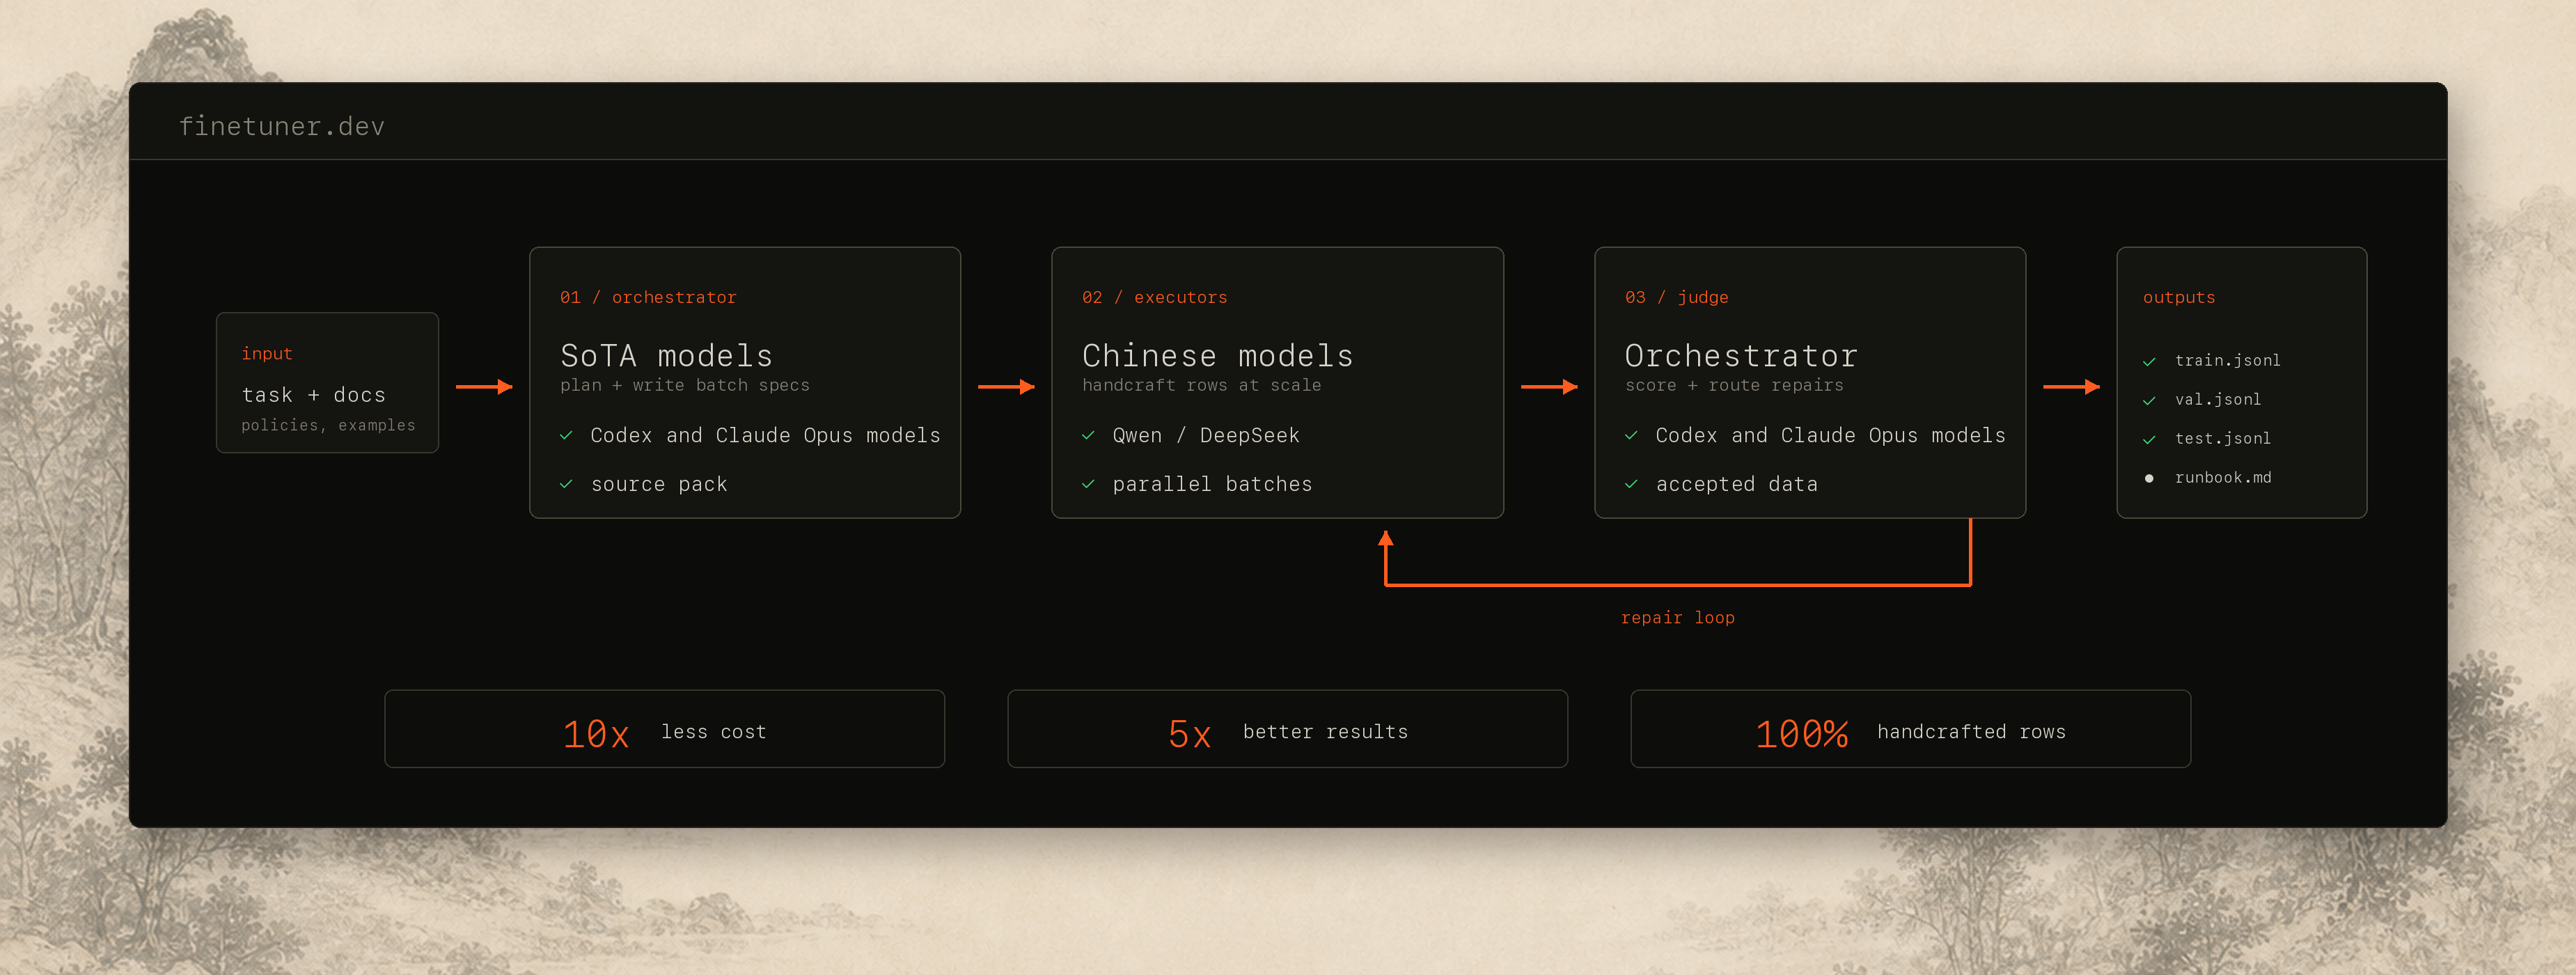Click the 'task + docs' text
This screenshot has width=2576, height=975.
point(314,395)
